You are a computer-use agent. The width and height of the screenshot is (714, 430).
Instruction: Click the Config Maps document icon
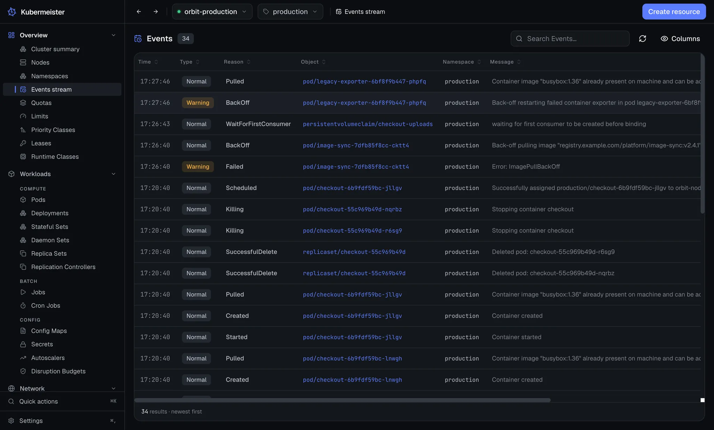[23, 331]
